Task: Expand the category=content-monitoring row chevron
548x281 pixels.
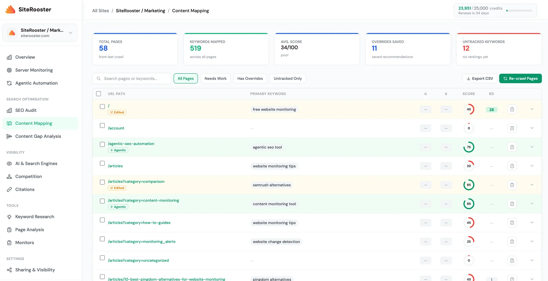Action: click(x=532, y=204)
